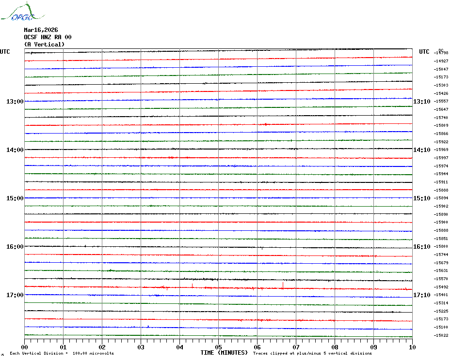Image resolution: width=451 pixels, height=360 pixels.
Task: Click the large red spike in the trace just above 17:00
Action: [283, 285]
